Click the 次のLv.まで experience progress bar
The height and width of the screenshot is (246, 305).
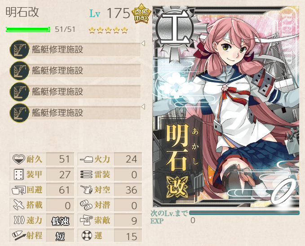tap(244, 213)
